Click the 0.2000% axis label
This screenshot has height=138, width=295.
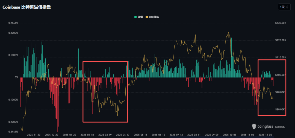click(x=13, y=33)
